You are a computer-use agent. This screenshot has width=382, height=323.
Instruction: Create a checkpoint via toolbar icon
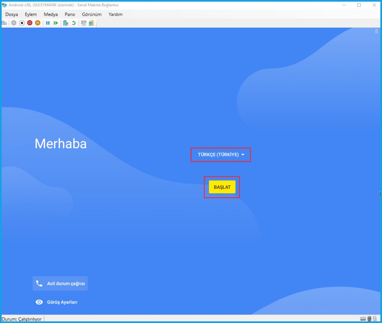pyautogui.click(x=66, y=23)
